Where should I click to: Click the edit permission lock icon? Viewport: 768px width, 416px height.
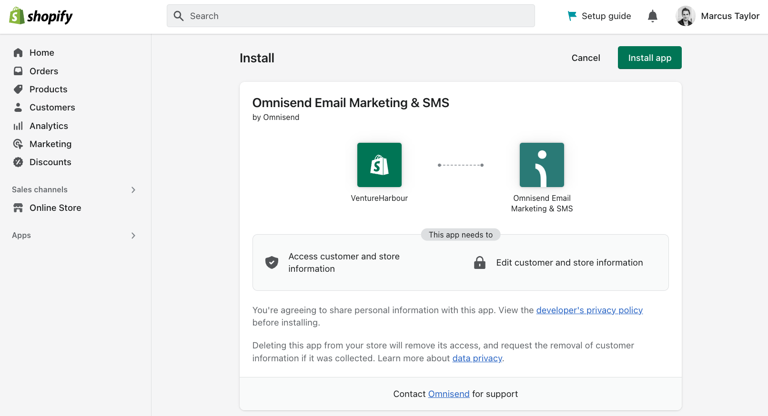point(480,262)
